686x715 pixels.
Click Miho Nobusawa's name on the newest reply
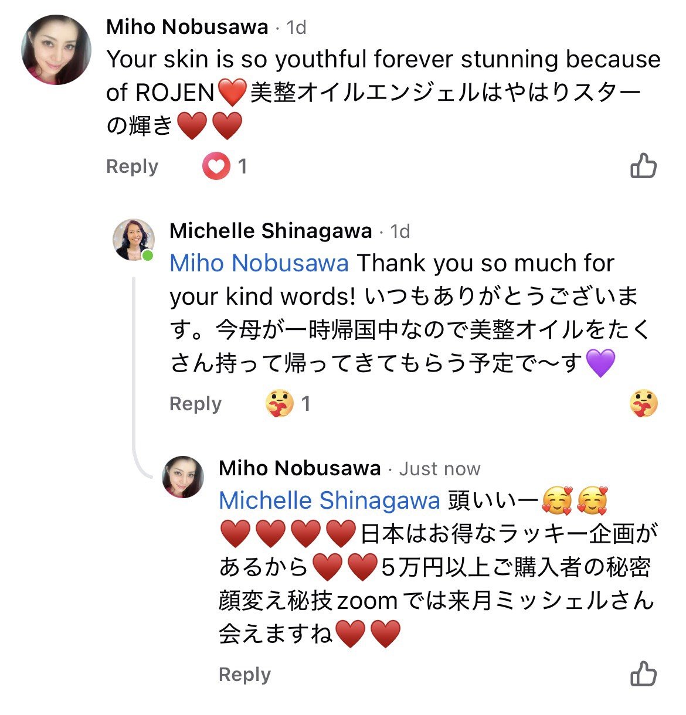300,468
